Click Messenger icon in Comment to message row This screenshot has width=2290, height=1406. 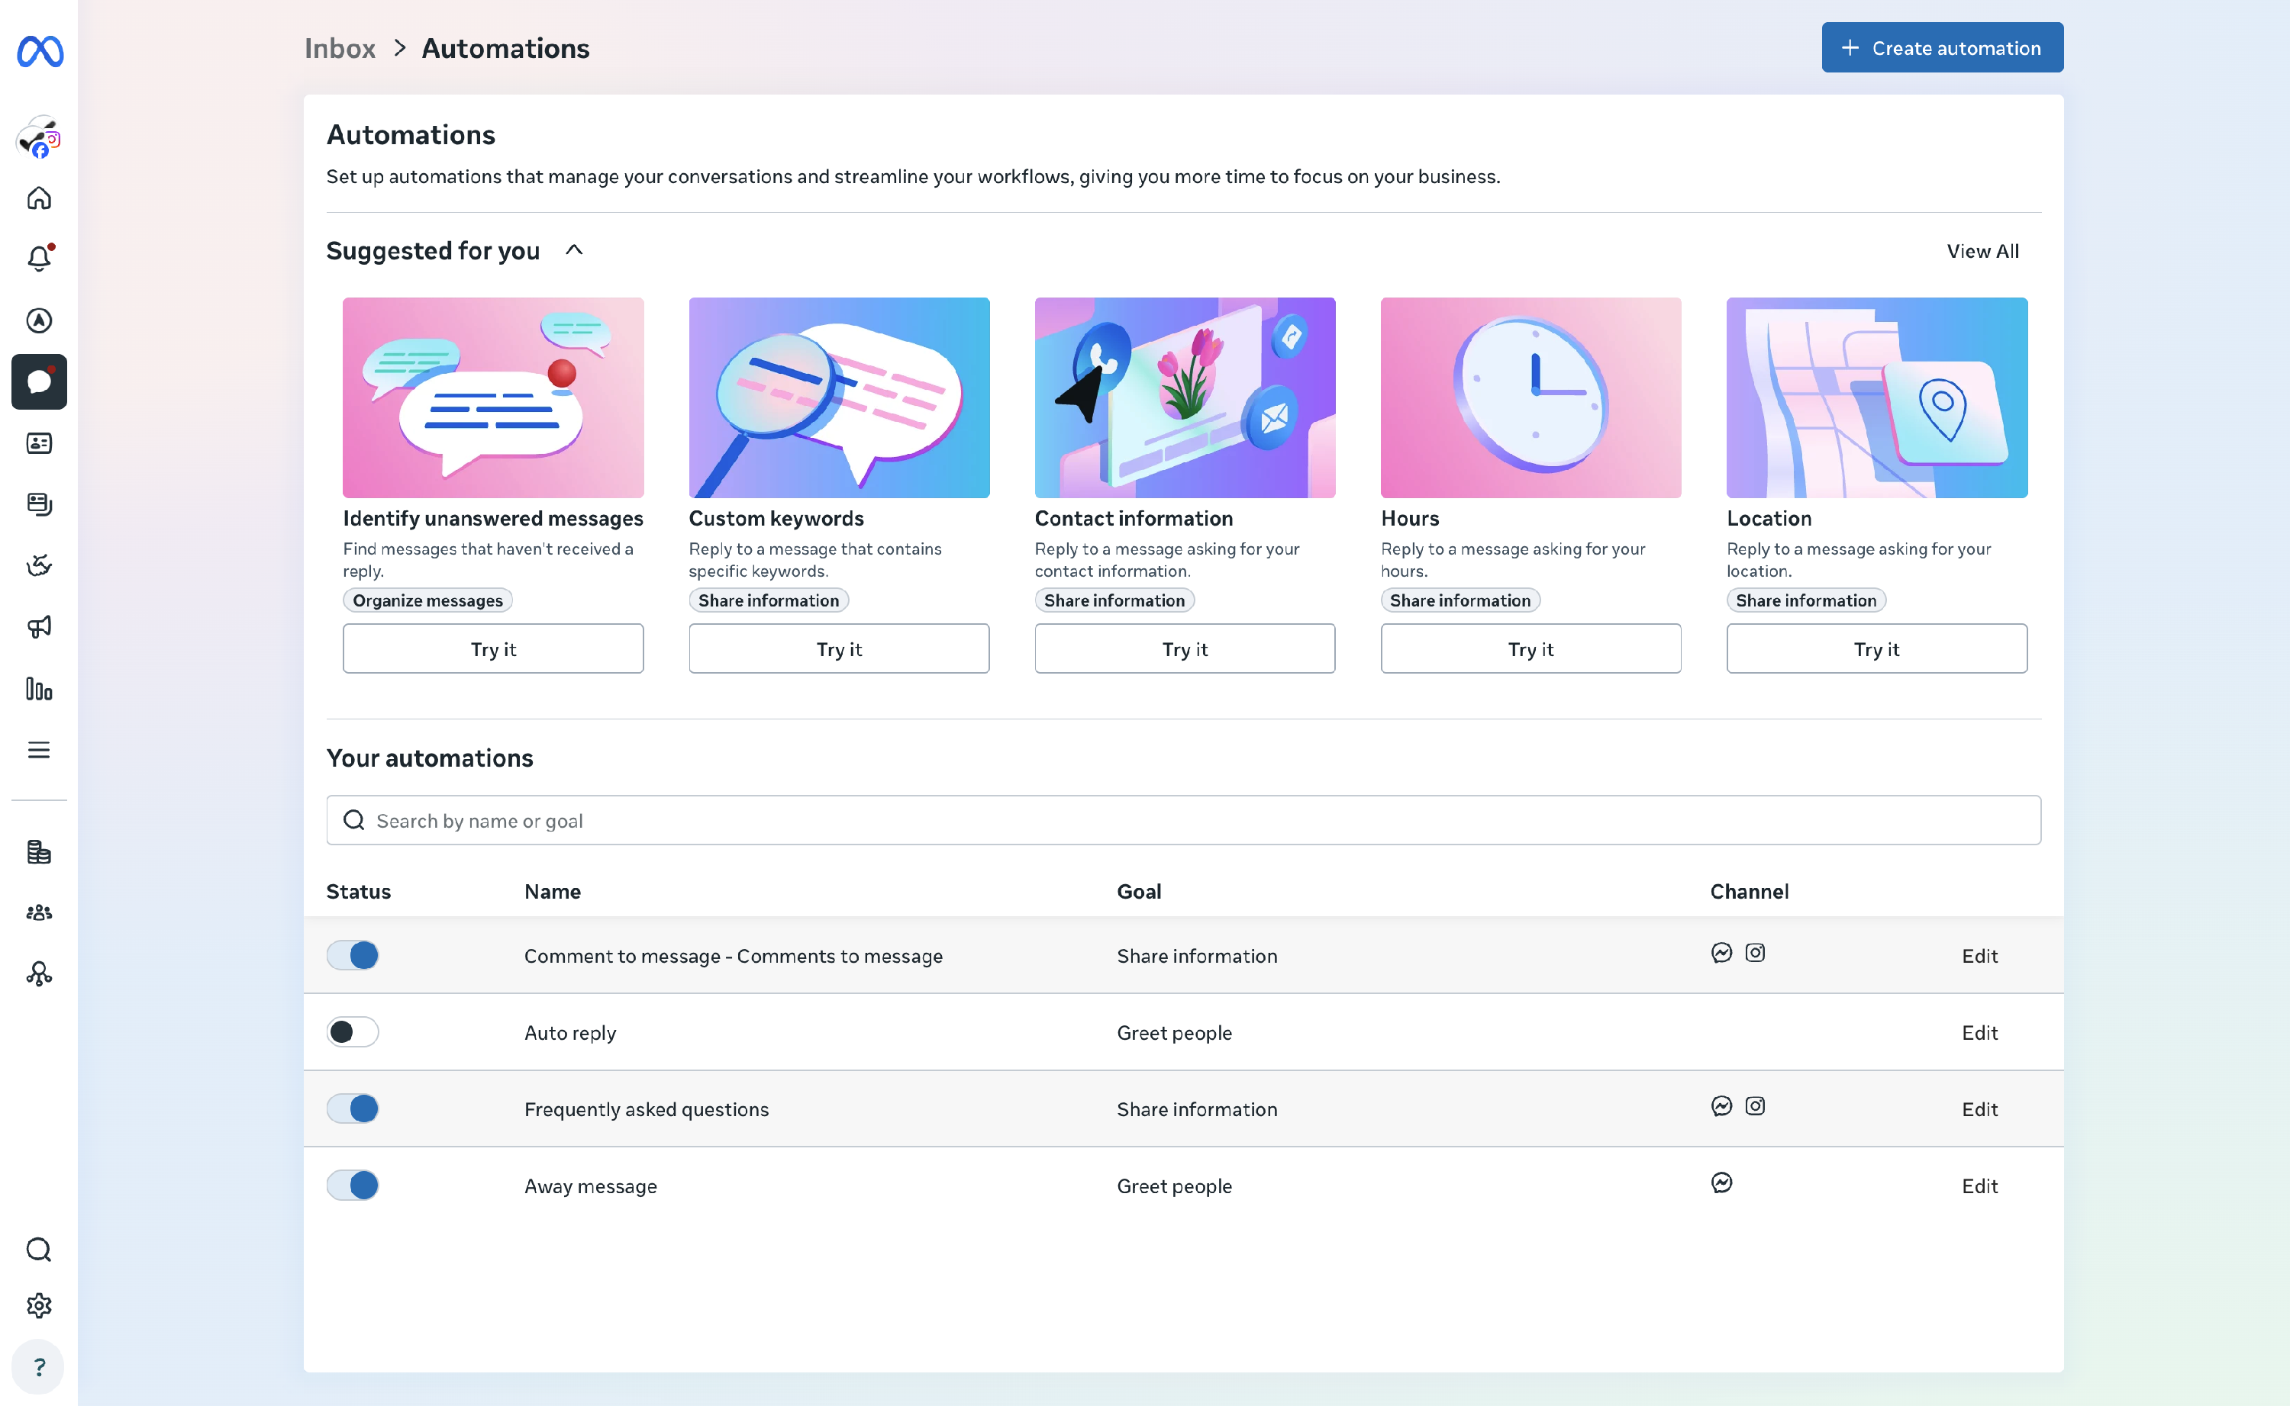(1721, 953)
